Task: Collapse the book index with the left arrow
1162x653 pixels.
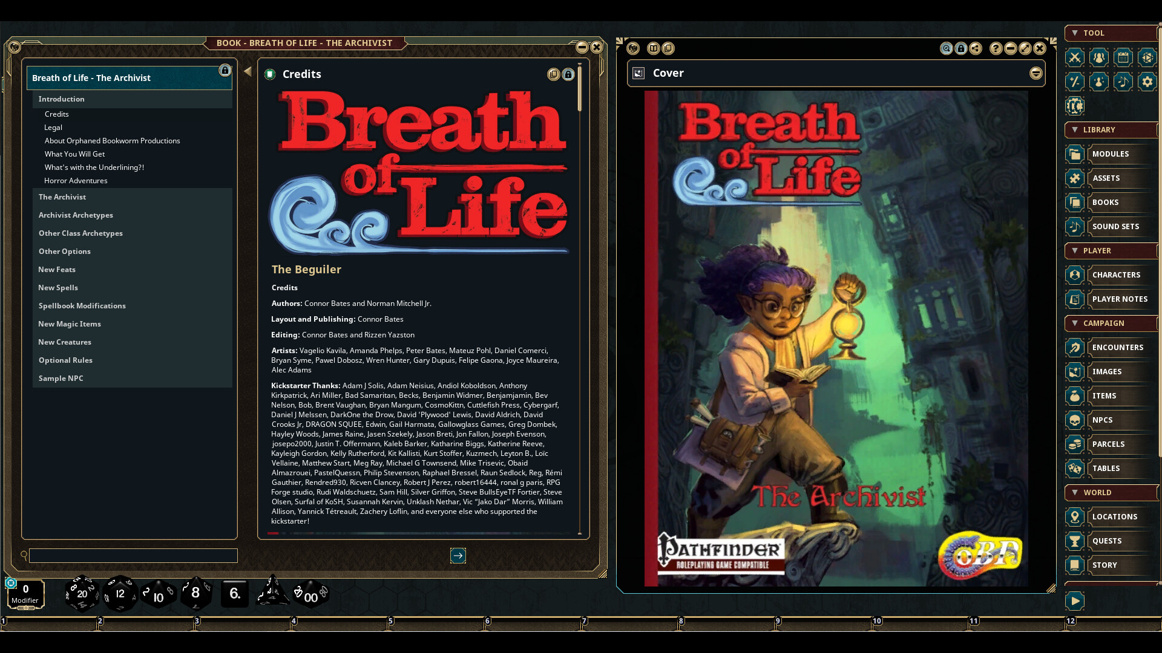Action: pyautogui.click(x=248, y=71)
